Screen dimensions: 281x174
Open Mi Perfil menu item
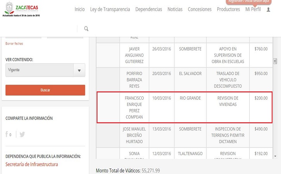tap(253, 9)
